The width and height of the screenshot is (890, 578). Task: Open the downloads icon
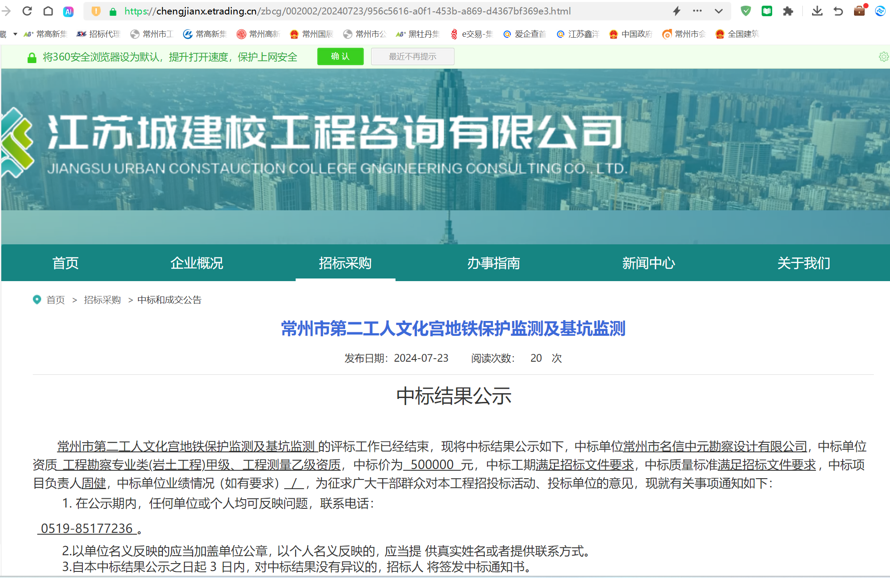tap(817, 11)
